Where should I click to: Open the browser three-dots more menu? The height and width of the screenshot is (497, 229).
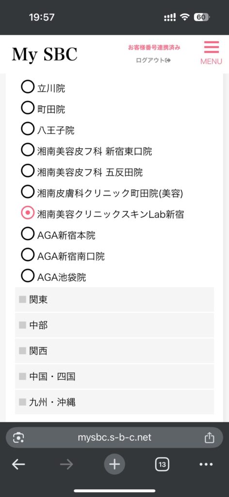click(206, 464)
